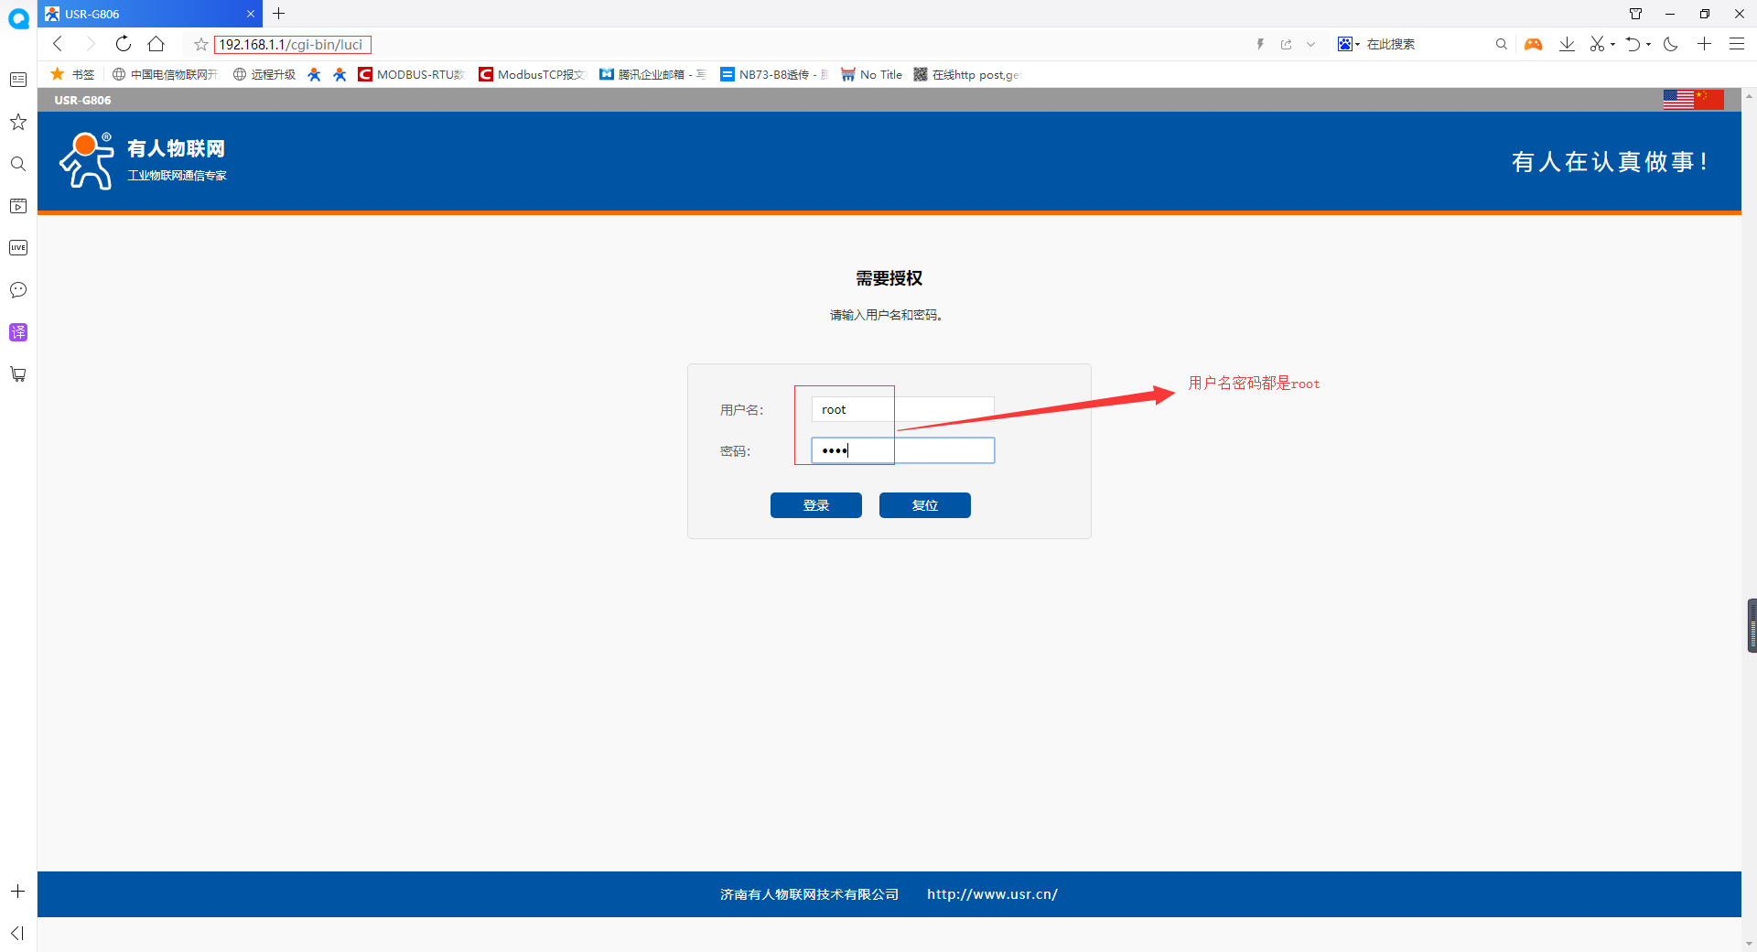Image resolution: width=1757 pixels, height=952 pixels.
Task: Click the shopping cart sidebar icon
Action: (x=18, y=374)
